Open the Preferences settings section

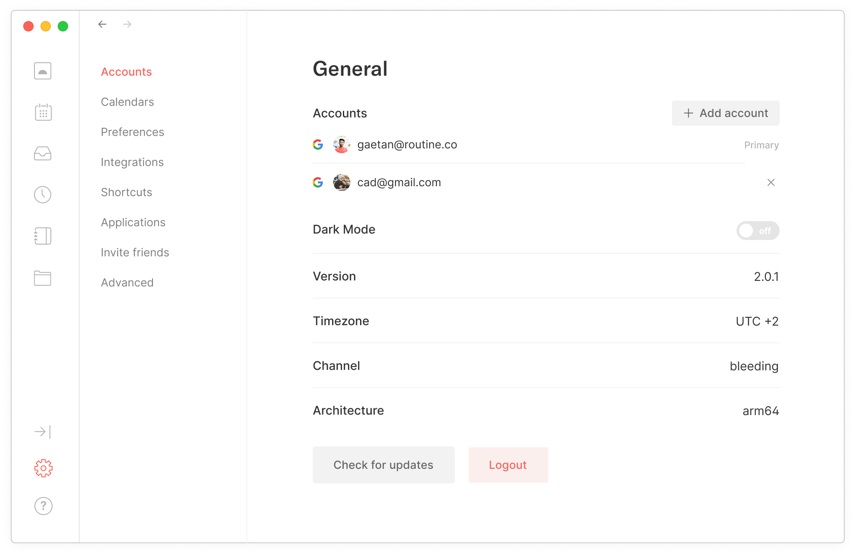[132, 132]
